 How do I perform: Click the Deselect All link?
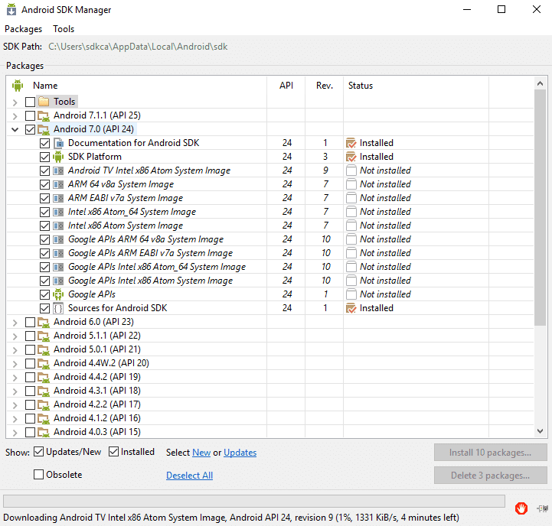(189, 476)
